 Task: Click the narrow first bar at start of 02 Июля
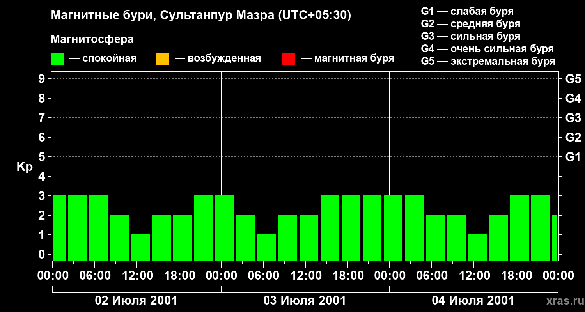[x=59, y=228]
